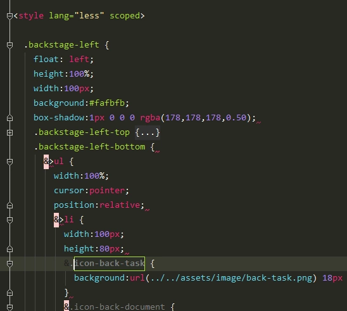
Task: Click the cursor:pointer declaration
Action: point(91,191)
